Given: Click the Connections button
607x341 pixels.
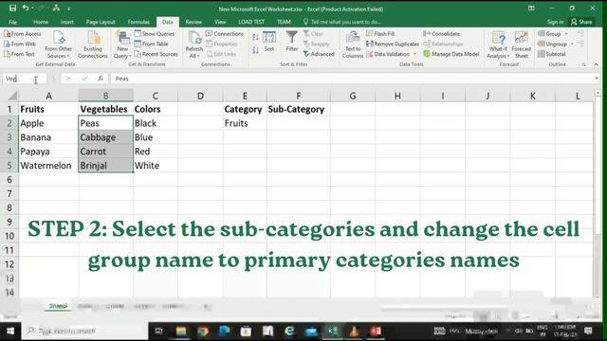Looking at the screenshot, I should pyautogui.click(x=225, y=34).
